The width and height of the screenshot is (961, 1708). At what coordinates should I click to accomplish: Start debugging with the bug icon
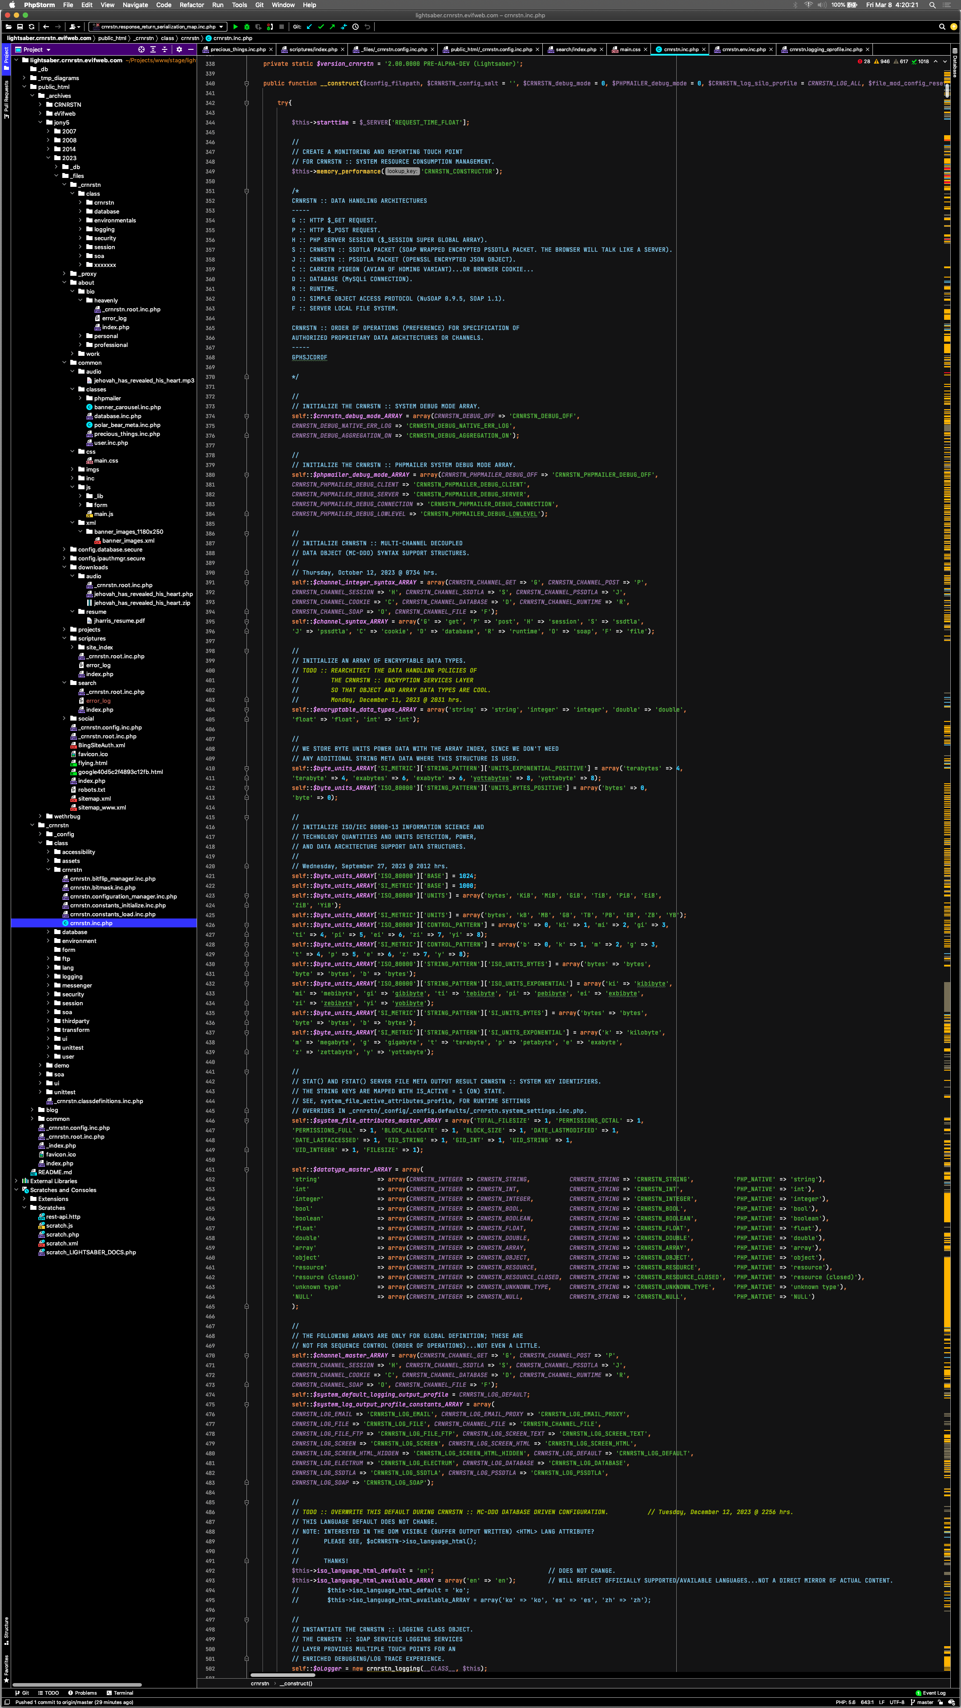[247, 27]
